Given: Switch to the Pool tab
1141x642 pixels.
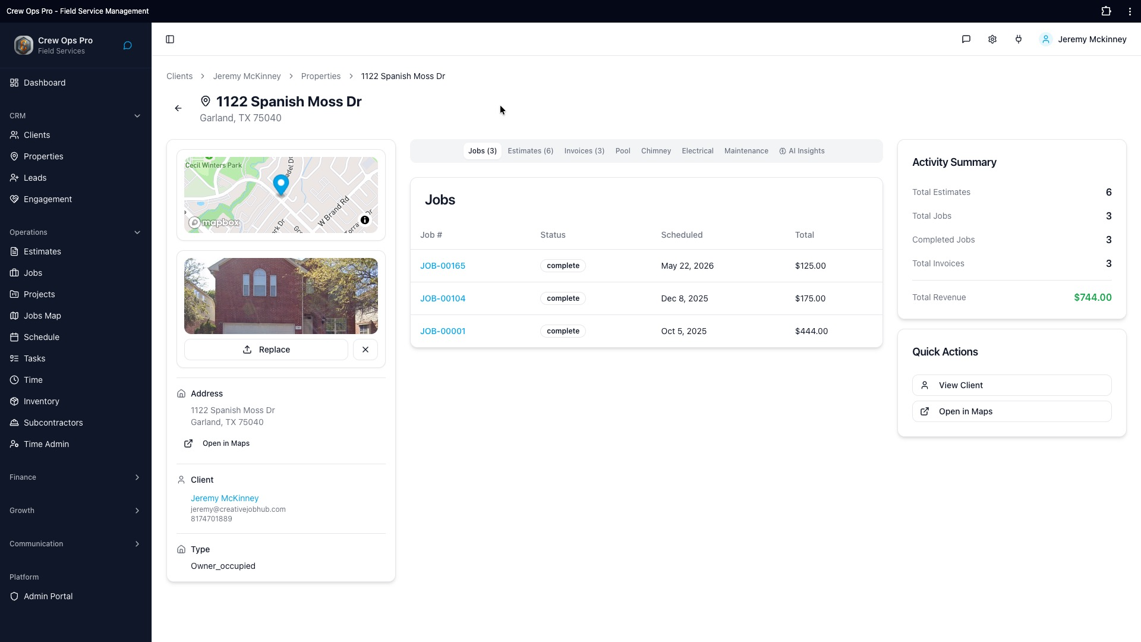Looking at the screenshot, I should 623,151.
